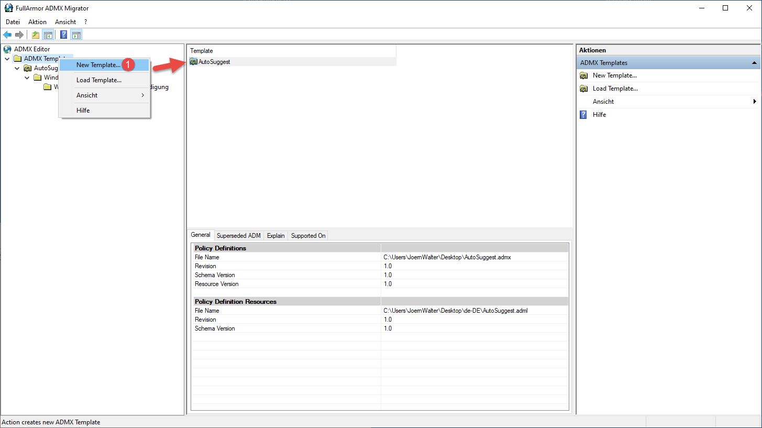Click the blue Back arrow toolbar icon

pyautogui.click(x=7, y=35)
